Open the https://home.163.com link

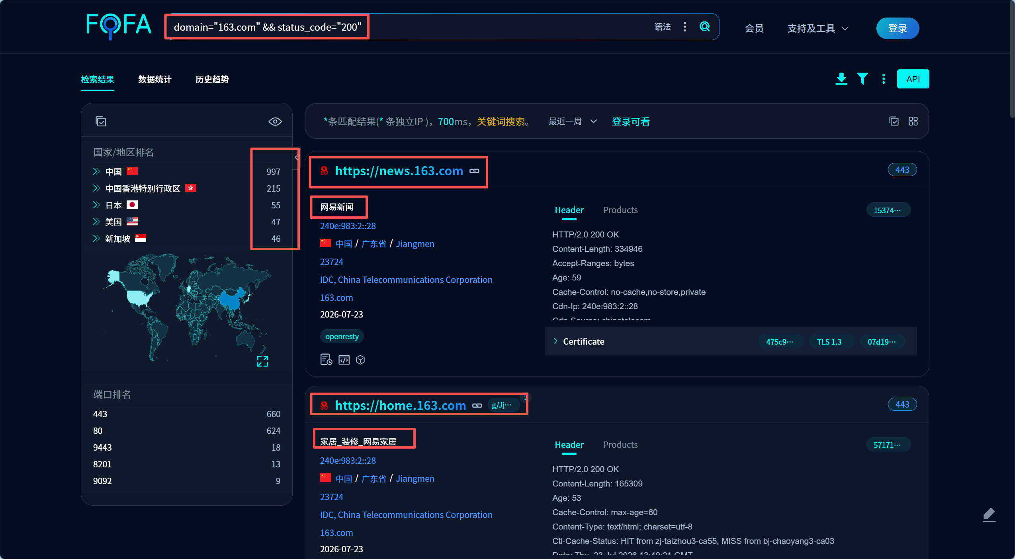(x=401, y=406)
